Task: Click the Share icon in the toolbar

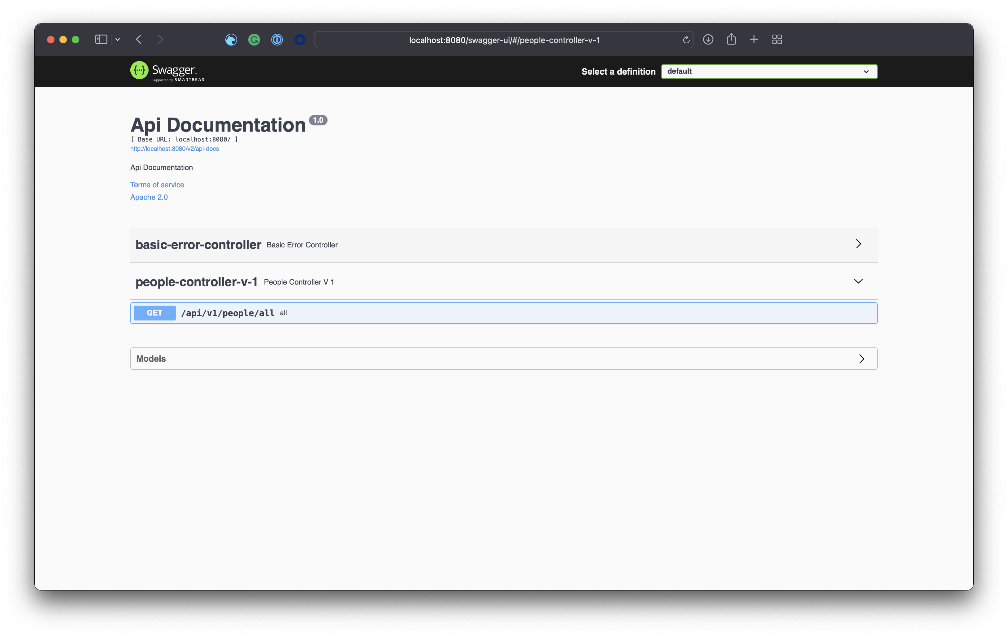Action: tap(731, 39)
